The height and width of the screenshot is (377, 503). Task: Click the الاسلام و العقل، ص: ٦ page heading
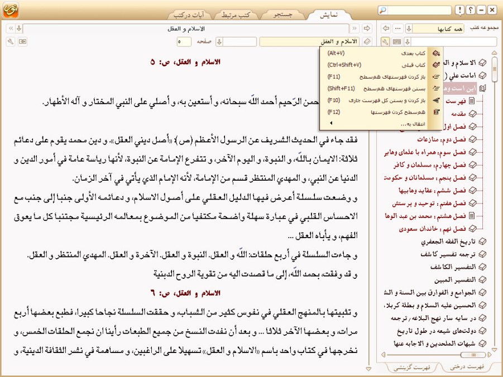point(185,293)
